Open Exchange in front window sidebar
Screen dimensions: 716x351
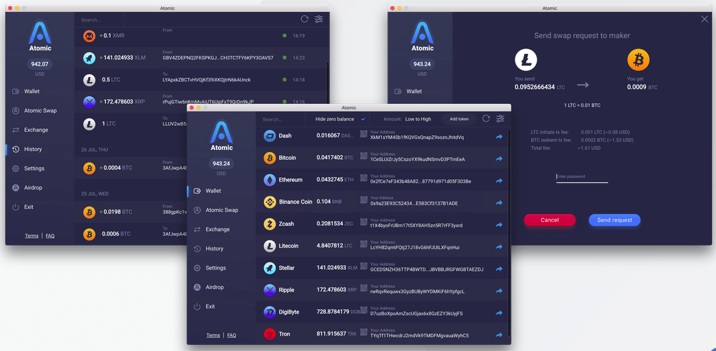[217, 229]
